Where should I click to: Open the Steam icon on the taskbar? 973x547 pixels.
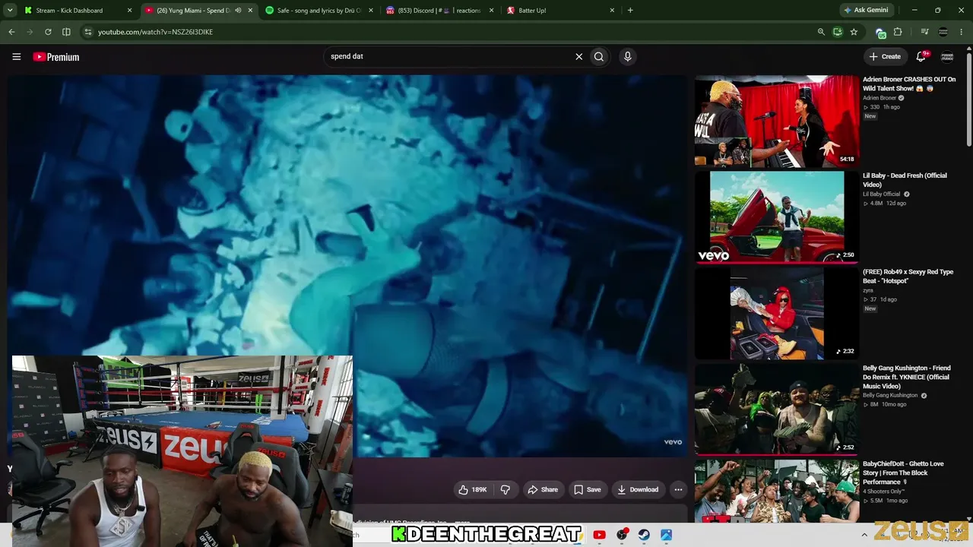click(644, 535)
